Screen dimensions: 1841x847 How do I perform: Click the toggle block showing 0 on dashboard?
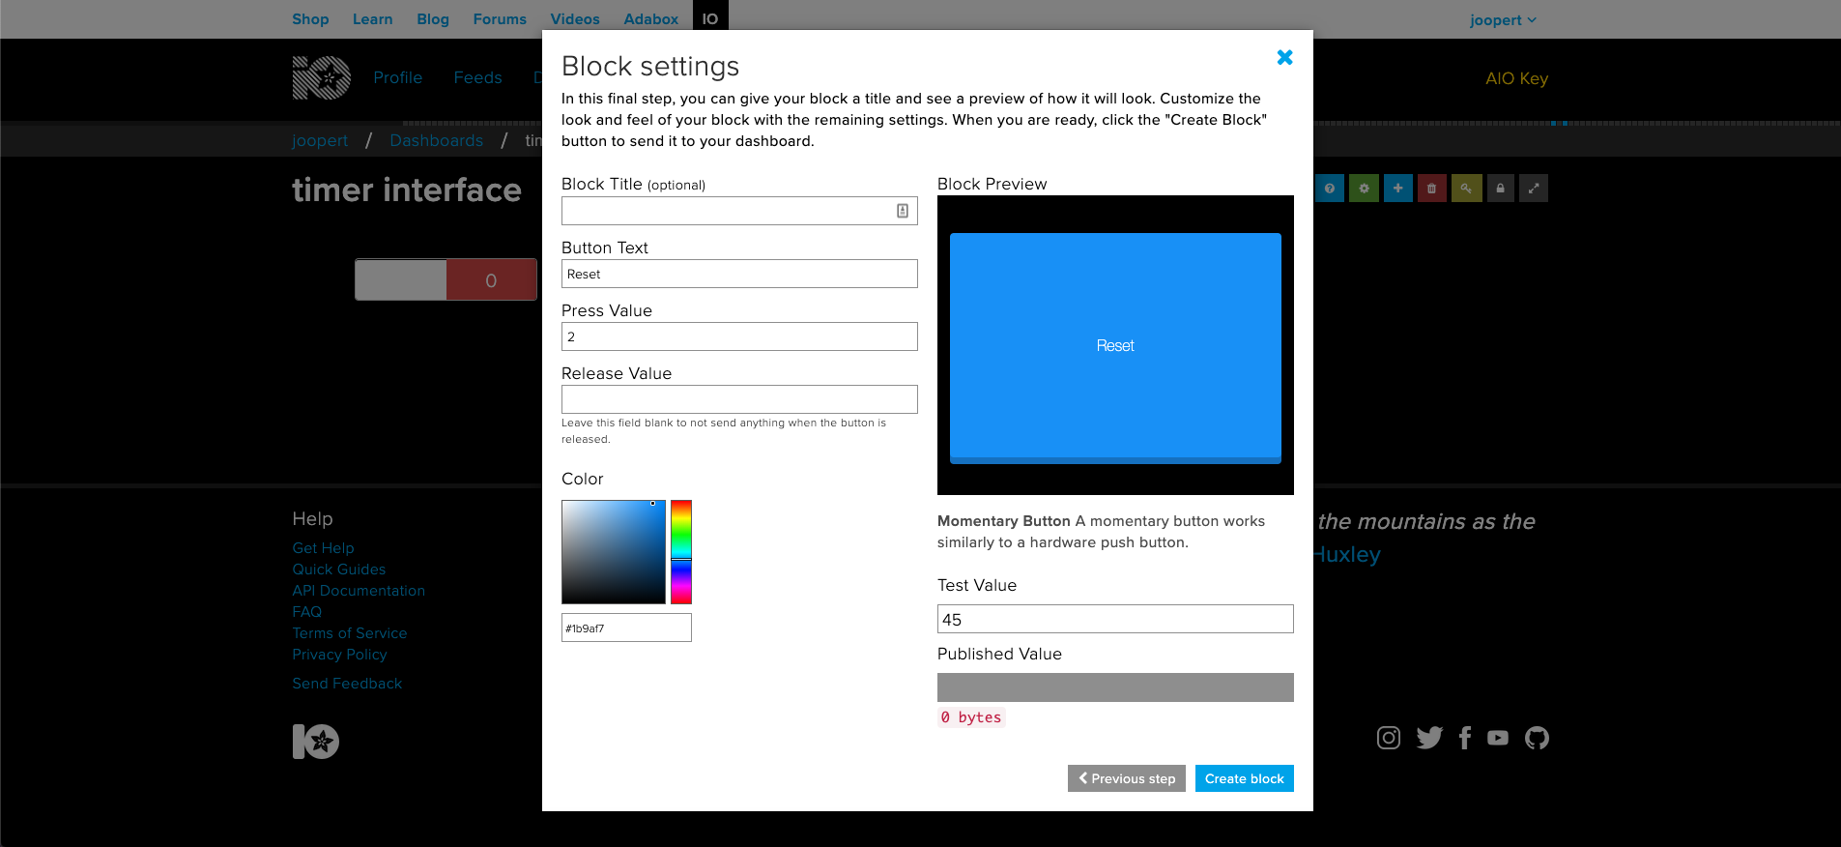pos(446,279)
